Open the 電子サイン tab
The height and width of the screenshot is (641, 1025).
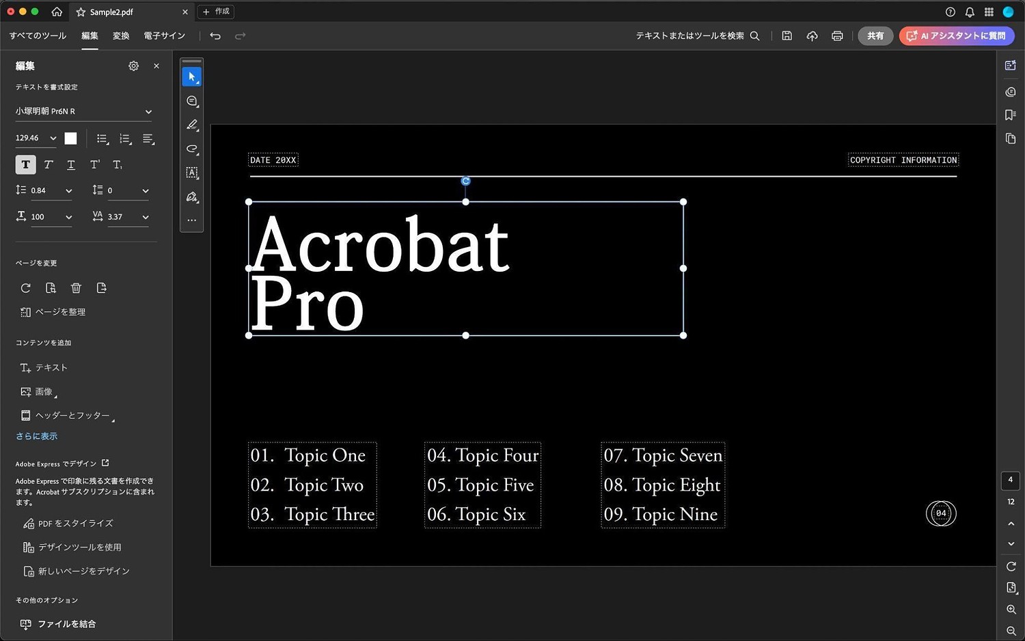164,36
